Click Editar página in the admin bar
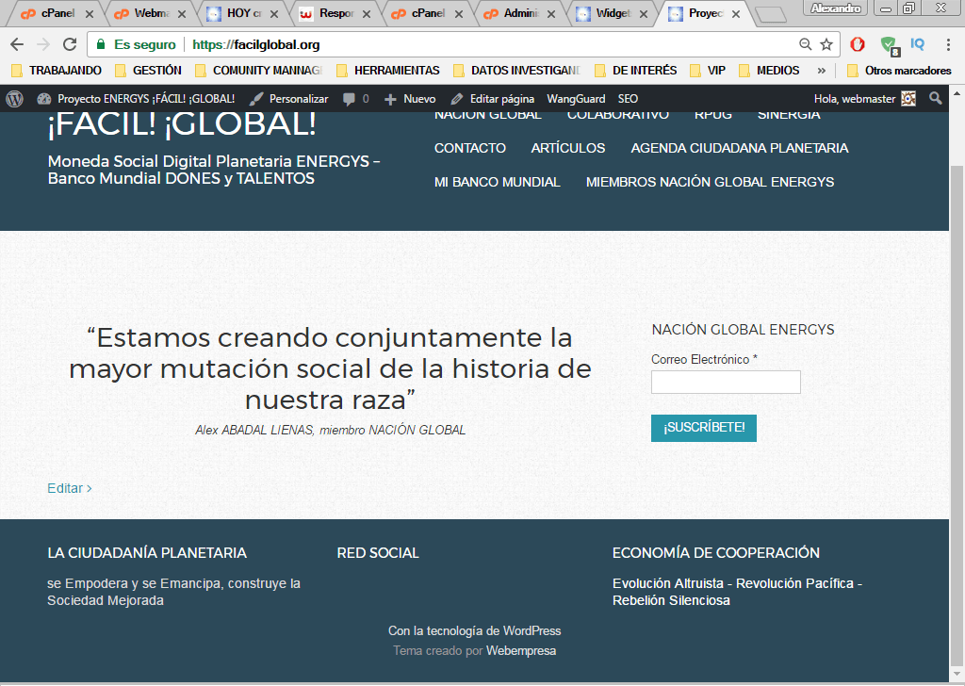This screenshot has height=686, width=965. 493,99
